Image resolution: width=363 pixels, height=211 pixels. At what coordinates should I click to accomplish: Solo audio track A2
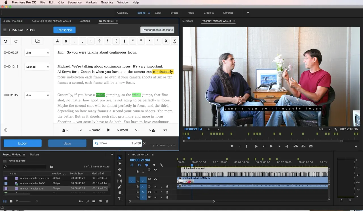tap(161, 192)
